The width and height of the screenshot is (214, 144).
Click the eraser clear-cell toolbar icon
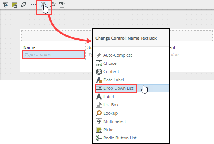coord(14,5)
